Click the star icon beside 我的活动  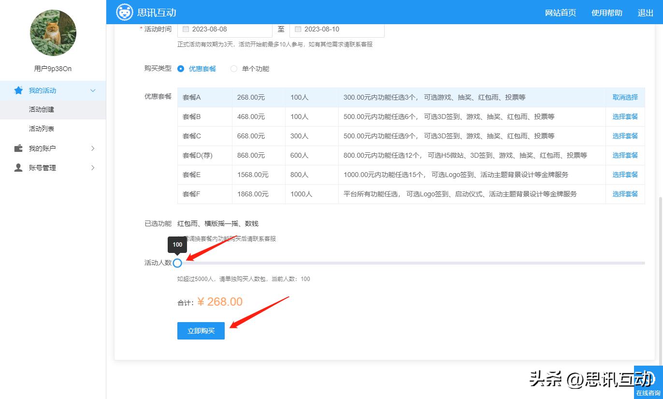coord(18,90)
